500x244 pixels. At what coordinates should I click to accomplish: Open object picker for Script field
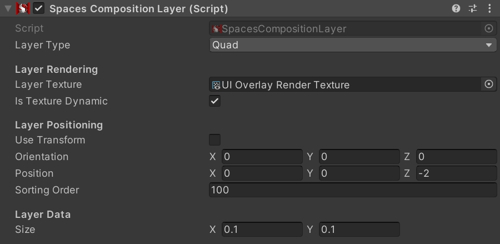pyautogui.click(x=489, y=29)
